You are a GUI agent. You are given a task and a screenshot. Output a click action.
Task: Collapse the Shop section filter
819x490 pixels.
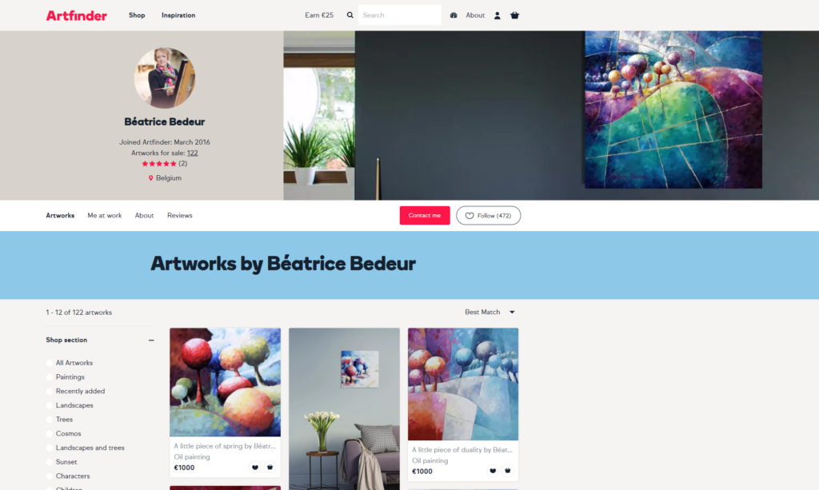click(x=151, y=341)
